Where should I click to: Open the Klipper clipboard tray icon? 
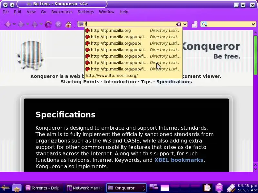point(207,188)
